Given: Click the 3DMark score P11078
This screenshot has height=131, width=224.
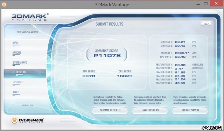Looking at the screenshot, I should tap(107, 55).
